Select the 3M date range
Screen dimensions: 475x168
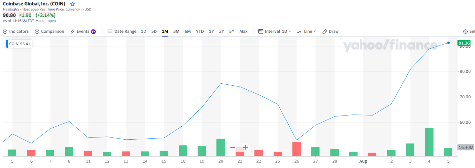tap(176, 31)
